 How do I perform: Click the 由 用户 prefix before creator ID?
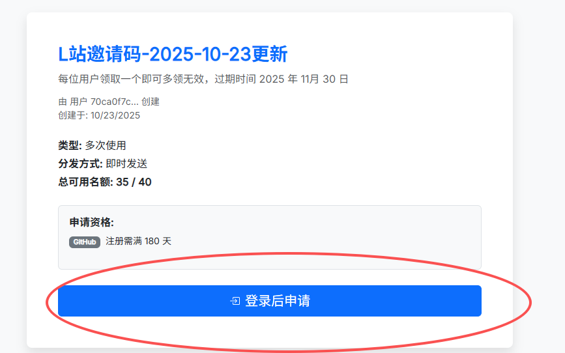coord(73,102)
